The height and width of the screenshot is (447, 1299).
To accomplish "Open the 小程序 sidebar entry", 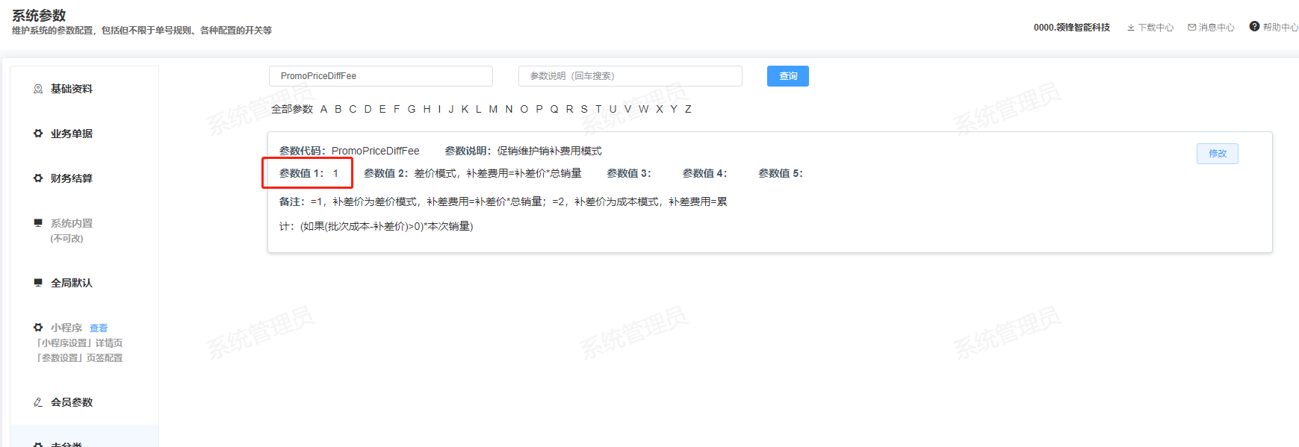I will pos(66,328).
